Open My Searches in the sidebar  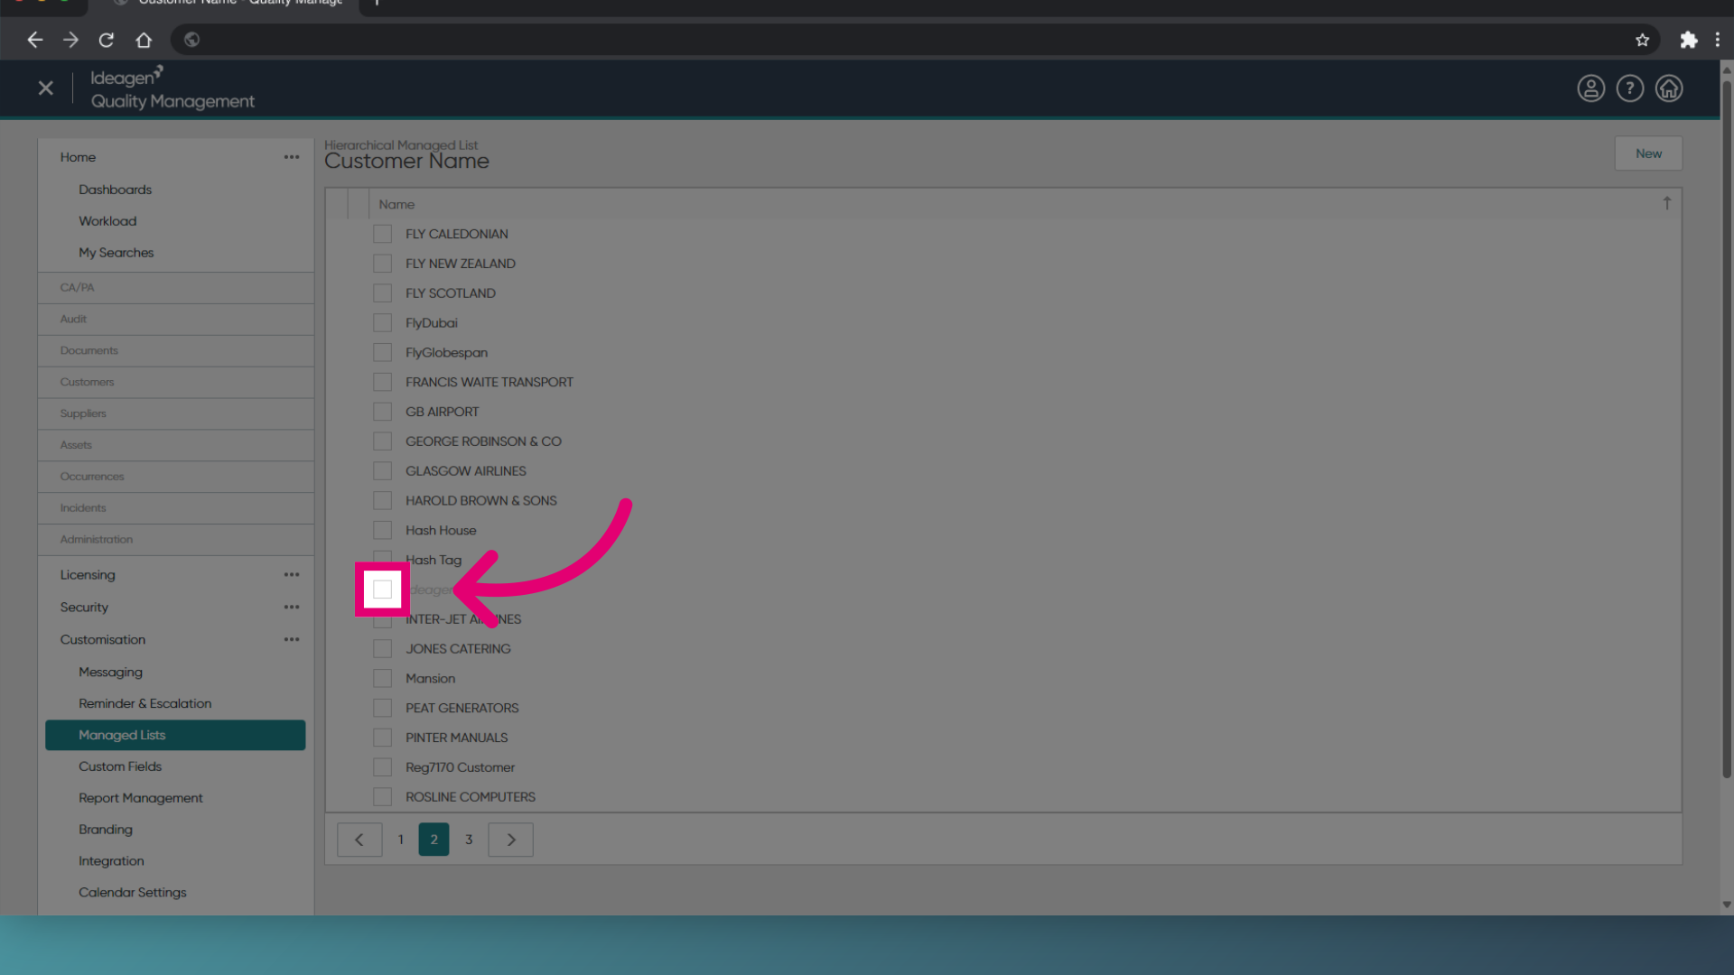click(x=116, y=253)
